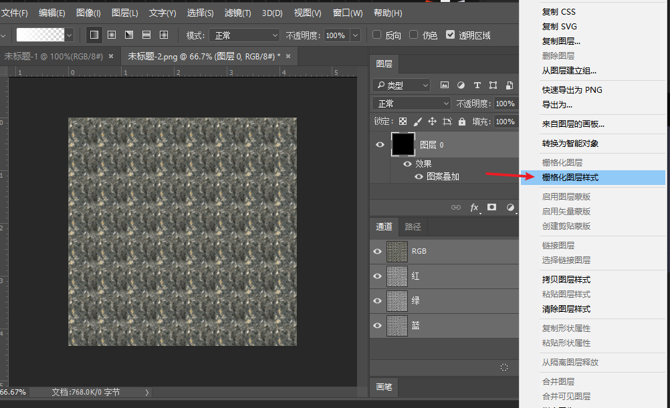Click the link layers chain icon

[x=456, y=208]
